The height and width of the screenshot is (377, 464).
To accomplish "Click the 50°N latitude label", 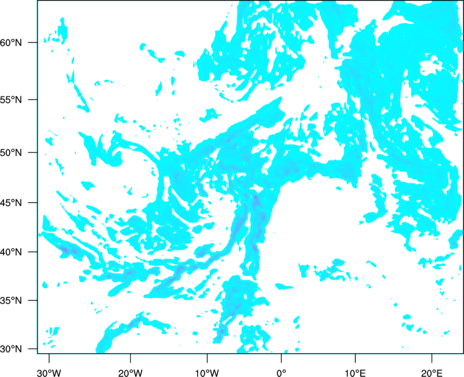I will (x=11, y=153).
